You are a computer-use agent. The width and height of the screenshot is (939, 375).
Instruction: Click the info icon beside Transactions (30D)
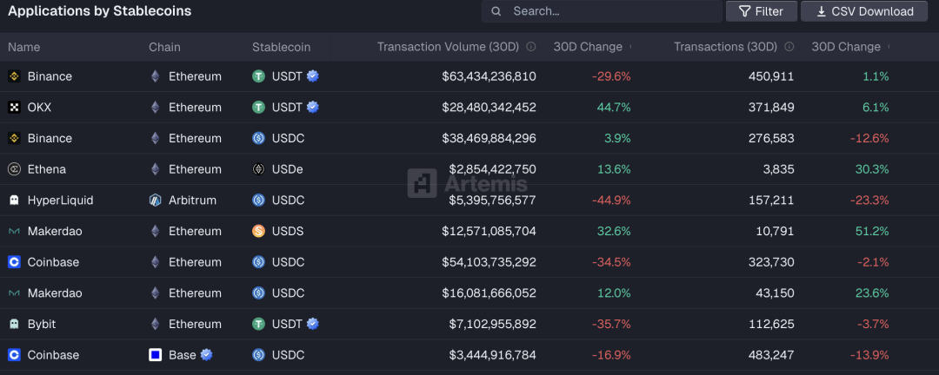point(789,47)
